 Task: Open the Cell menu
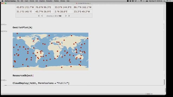pyautogui.click(x=37, y=1)
